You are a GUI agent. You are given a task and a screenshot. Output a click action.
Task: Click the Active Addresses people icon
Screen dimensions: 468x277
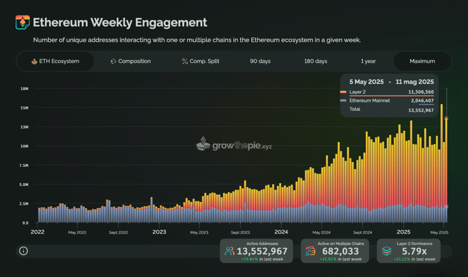coord(229,251)
